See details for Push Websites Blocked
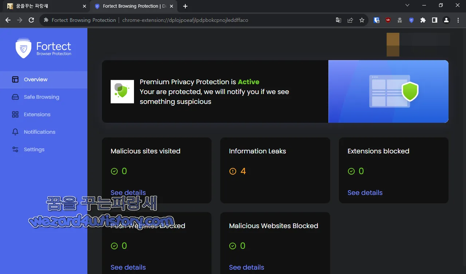Image resolution: width=466 pixels, height=274 pixels. click(128, 267)
